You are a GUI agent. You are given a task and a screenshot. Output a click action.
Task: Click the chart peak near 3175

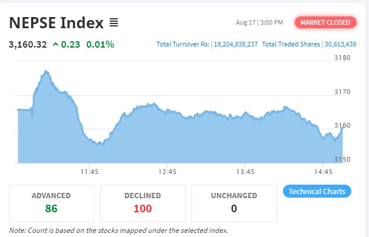click(45, 72)
